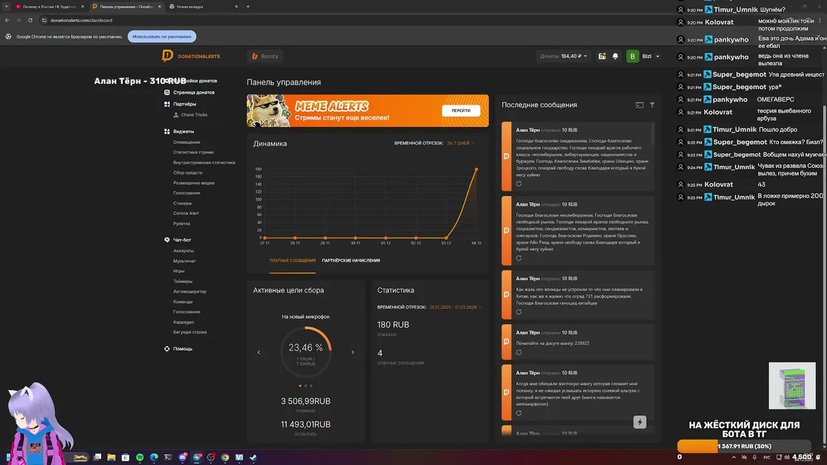Click the DonationAlerts logo in header

(191, 56)
